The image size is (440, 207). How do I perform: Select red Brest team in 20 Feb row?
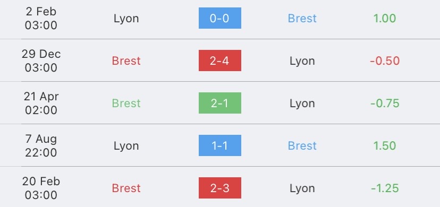(126, 188)
